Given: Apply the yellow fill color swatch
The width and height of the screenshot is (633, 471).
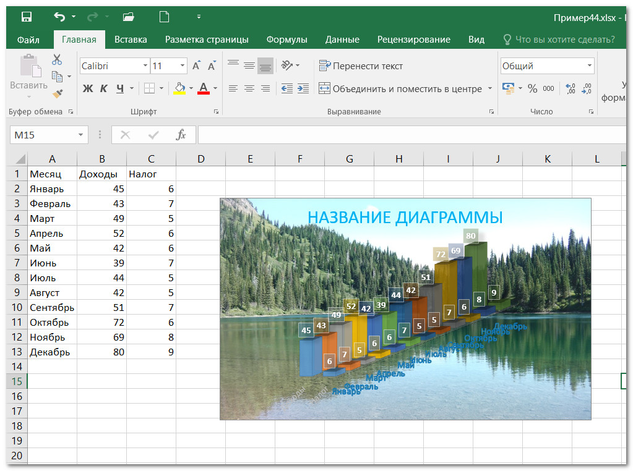Looking at the screenshot, I should tap(179, 88).
